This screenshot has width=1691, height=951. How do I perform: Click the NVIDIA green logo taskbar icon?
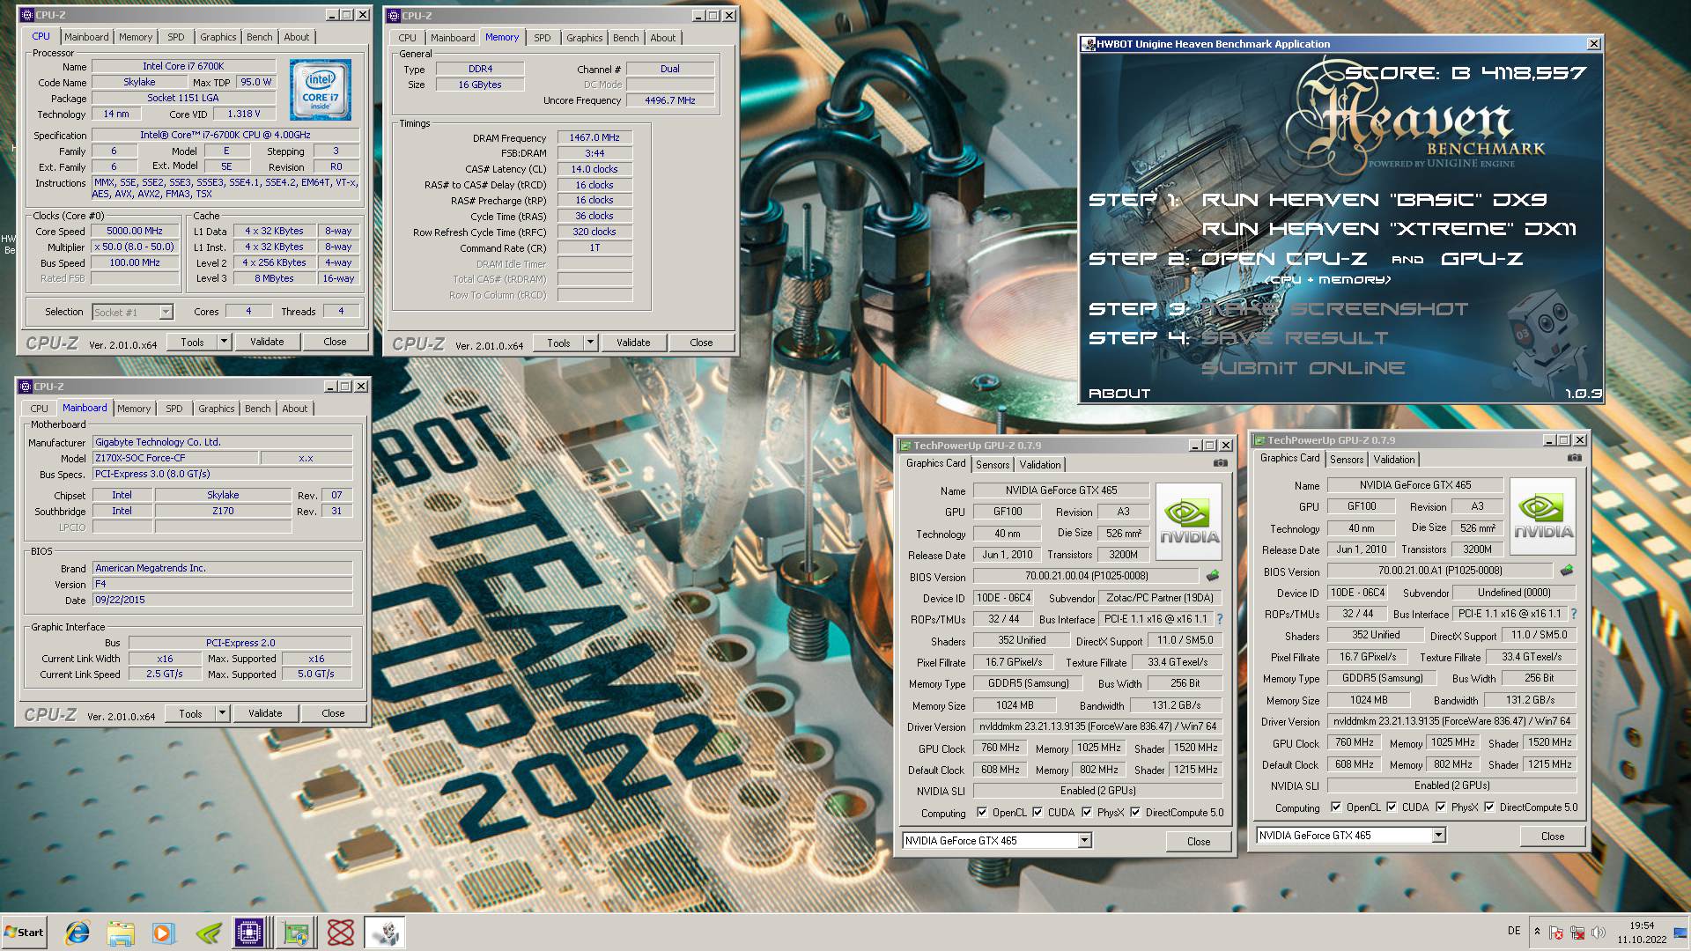[x=208, y=933]
